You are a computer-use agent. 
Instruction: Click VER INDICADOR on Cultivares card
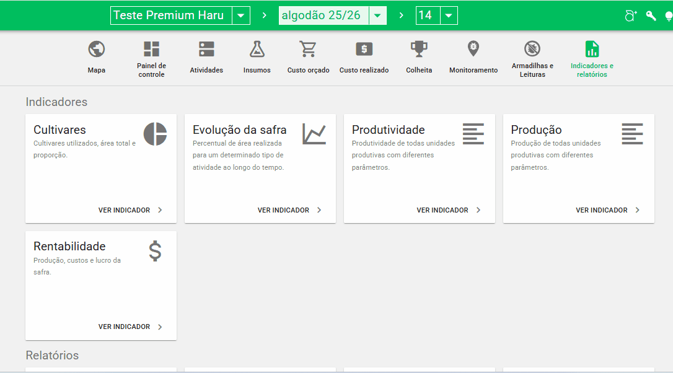(130, 210)
